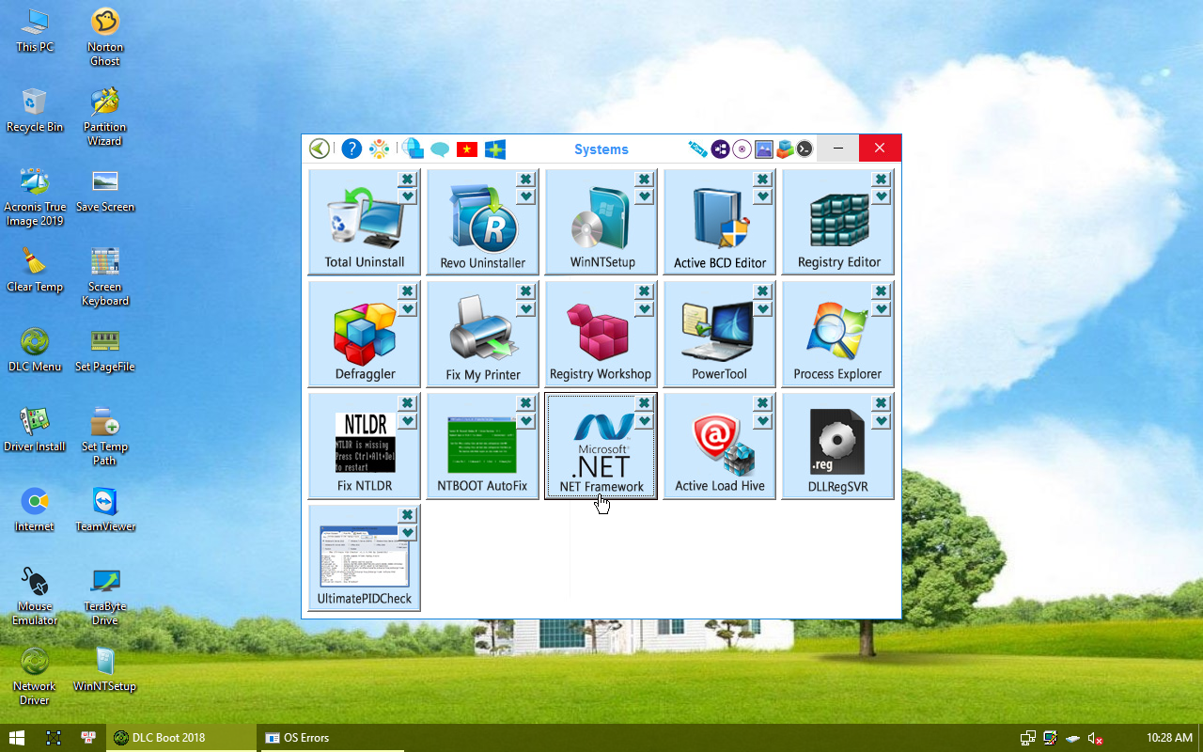Open the blue help question mark
This screenshot has height=752, width=1203.
tap(352, 149)
